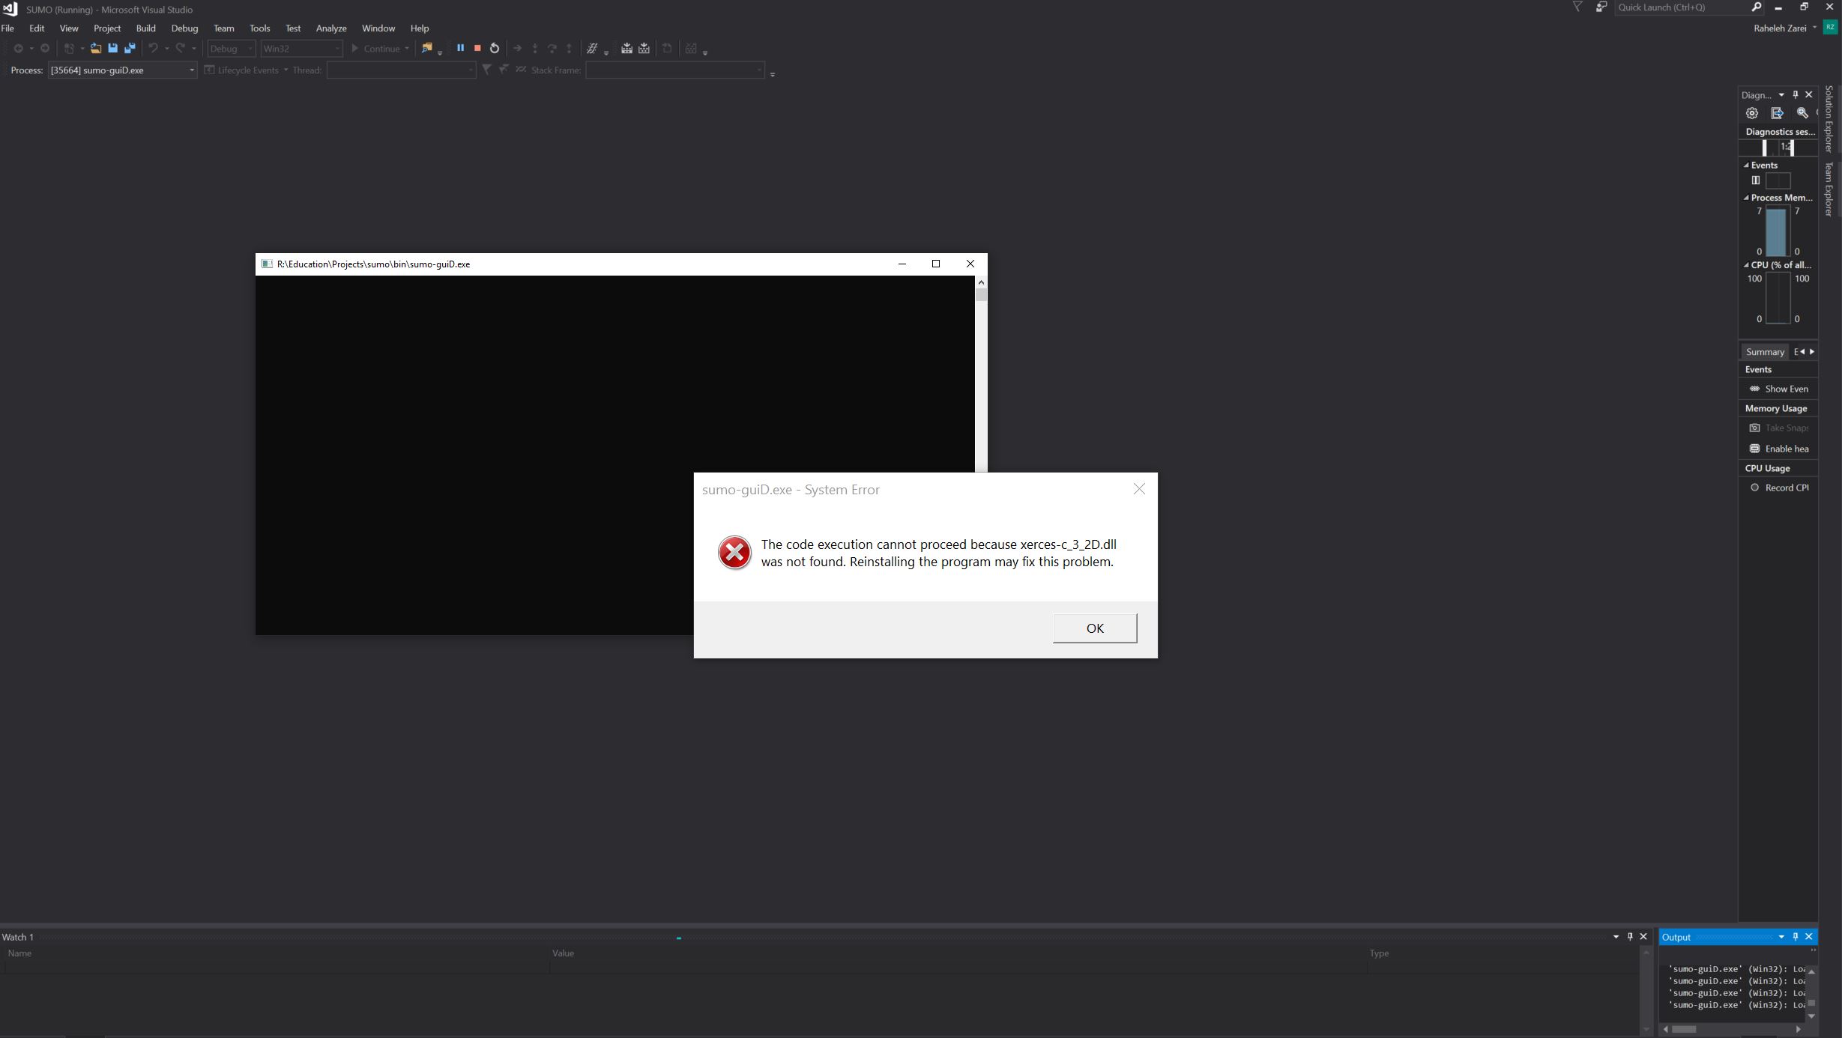Open the Thread combo box
1842x1038 pixels.
click(x=401, y=70)
